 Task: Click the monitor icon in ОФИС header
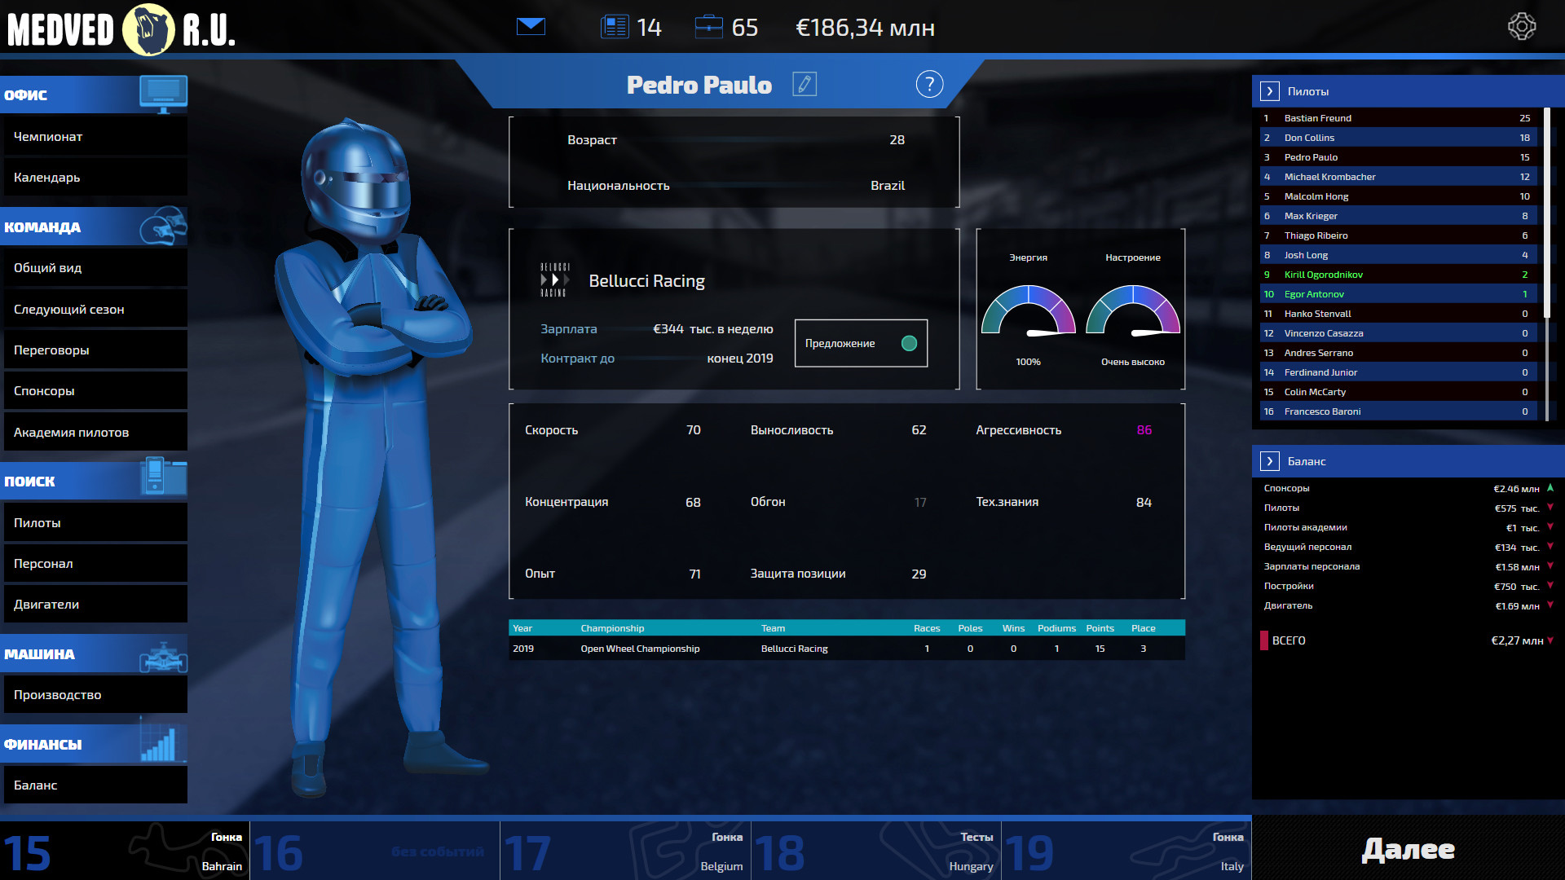tap(163, 94)
